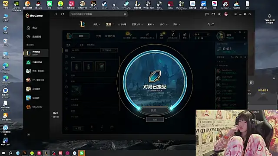
Task: Open WeGame mail inbox icon
Action: (213, 14)
